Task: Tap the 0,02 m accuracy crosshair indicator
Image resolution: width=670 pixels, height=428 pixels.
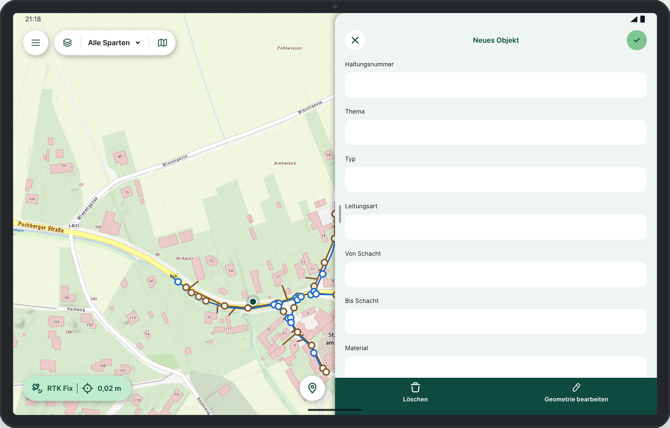Action: pyautogui.click(x=102, y=388)
